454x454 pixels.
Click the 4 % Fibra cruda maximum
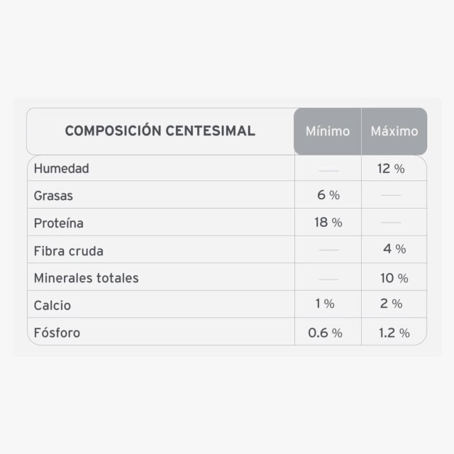(394, 249)
